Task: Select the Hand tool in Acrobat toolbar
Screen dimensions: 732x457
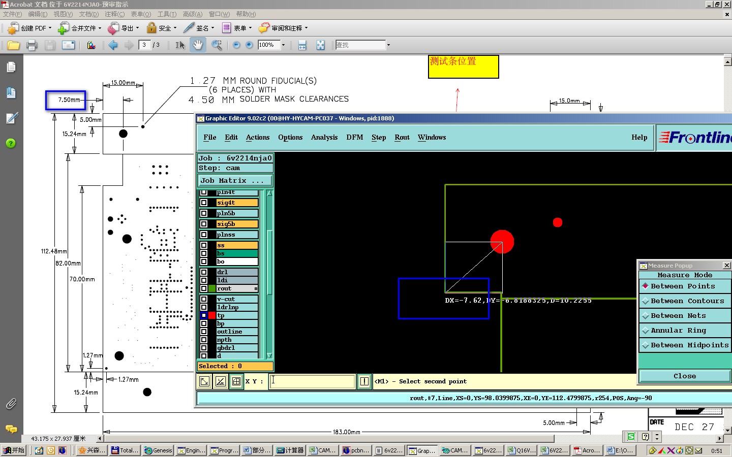Action: coord(198,45)
